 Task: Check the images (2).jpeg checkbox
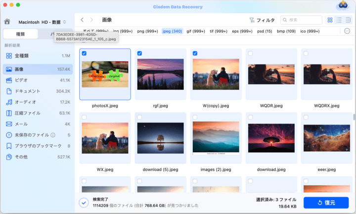click(195, 117)
